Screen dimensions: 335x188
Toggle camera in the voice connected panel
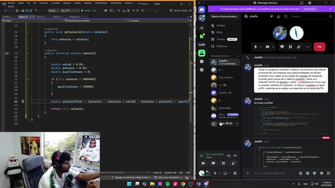(203, 163)
